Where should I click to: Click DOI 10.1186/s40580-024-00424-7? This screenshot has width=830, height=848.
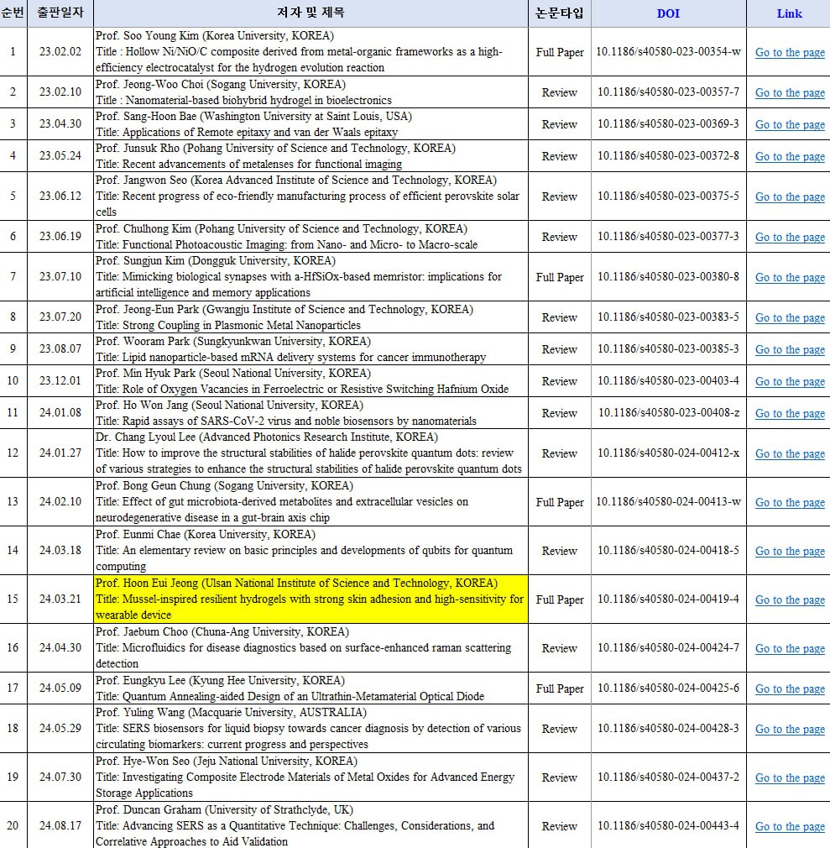pos(668,648)
